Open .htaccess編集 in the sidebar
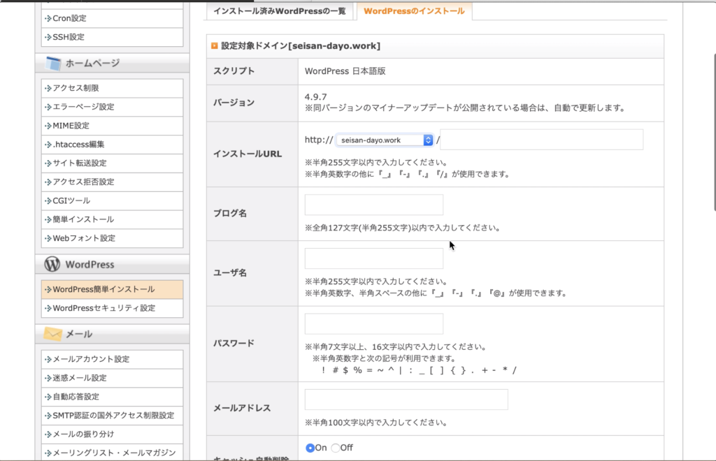 pos(78,145)
